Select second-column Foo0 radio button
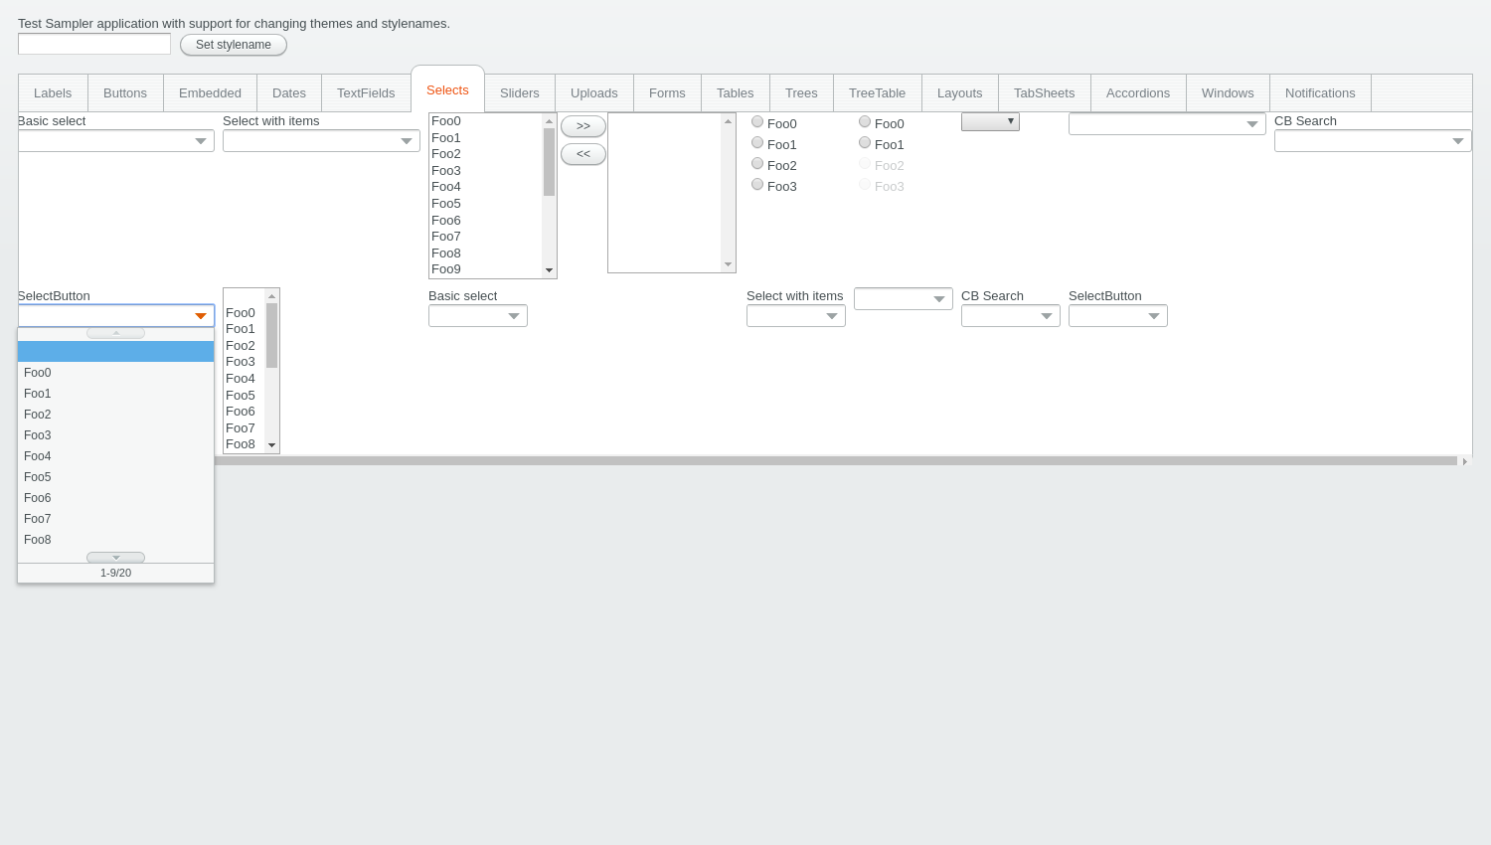The width and height of the screenshot is (1491, 845). (865, 122)
